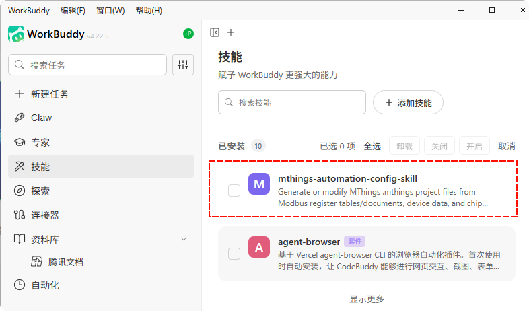Click the 开启 enable button
This screenshot has width=529, height=311.
pos(474,145)
